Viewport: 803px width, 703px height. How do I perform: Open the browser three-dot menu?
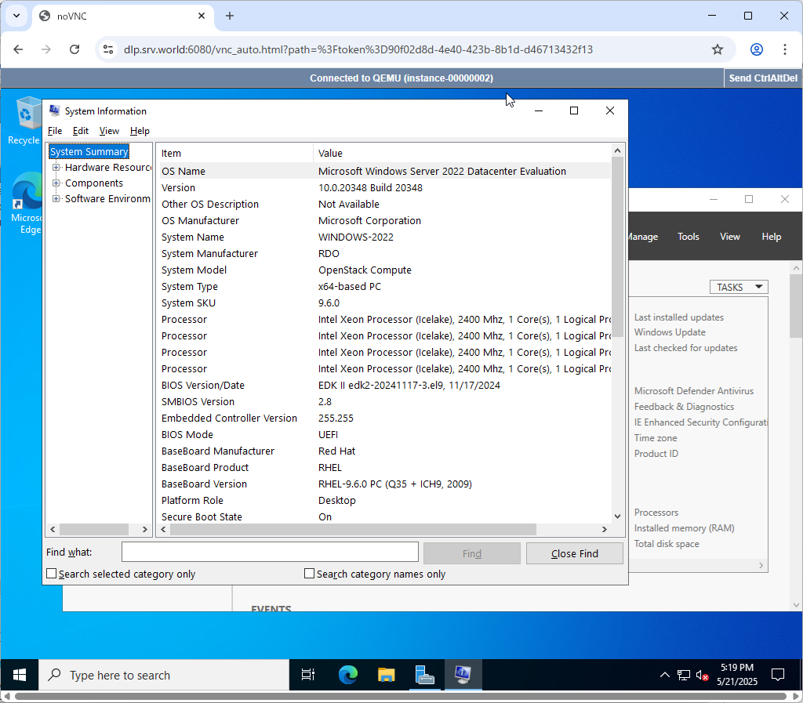point(784,49)
